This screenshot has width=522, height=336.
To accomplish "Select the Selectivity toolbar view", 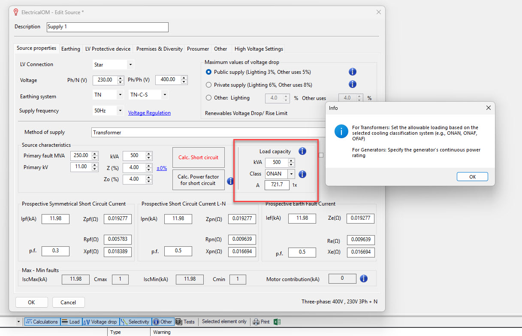I will 136,321.
